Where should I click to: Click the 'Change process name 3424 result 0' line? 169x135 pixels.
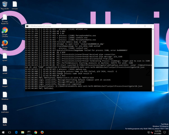(58, 74)
